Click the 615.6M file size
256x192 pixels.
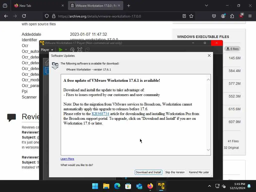(234, 109)
